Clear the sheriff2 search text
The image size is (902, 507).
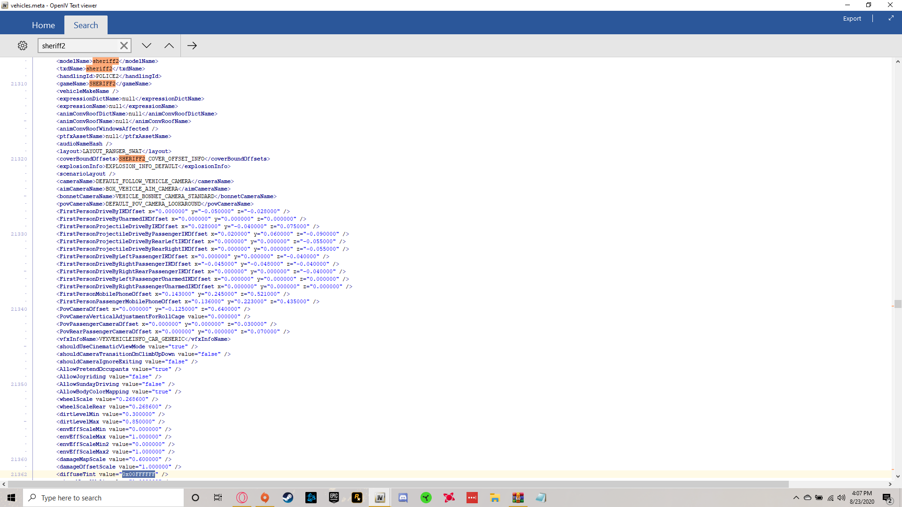[124, 46]
